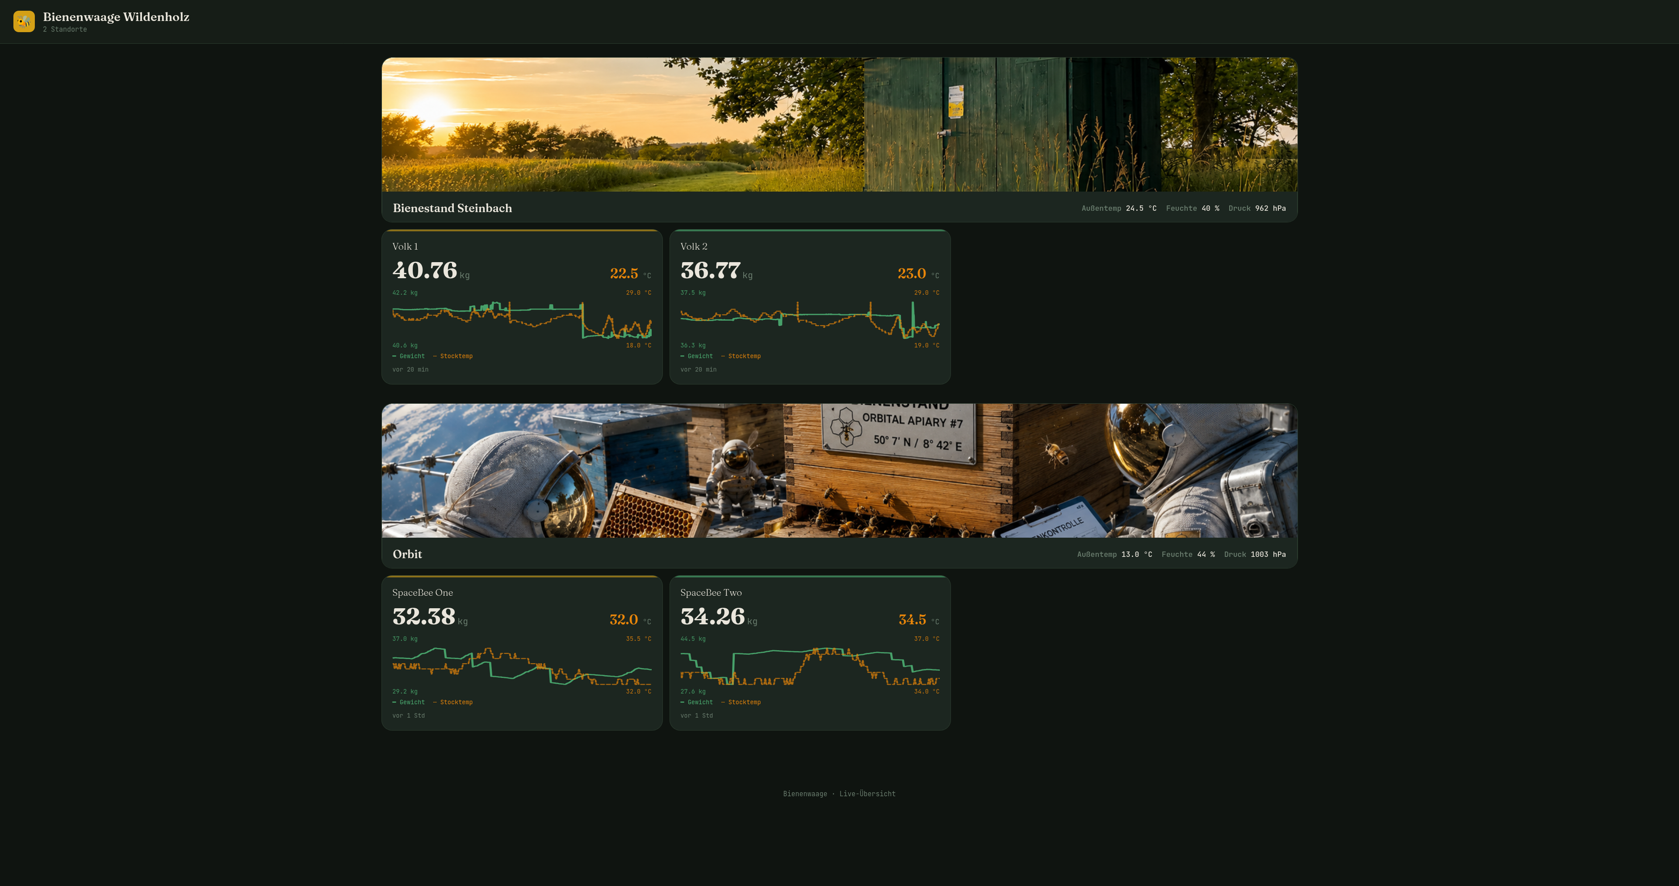
Task: Open the SpaceBee Two hive card title
Action: (711, 593)
